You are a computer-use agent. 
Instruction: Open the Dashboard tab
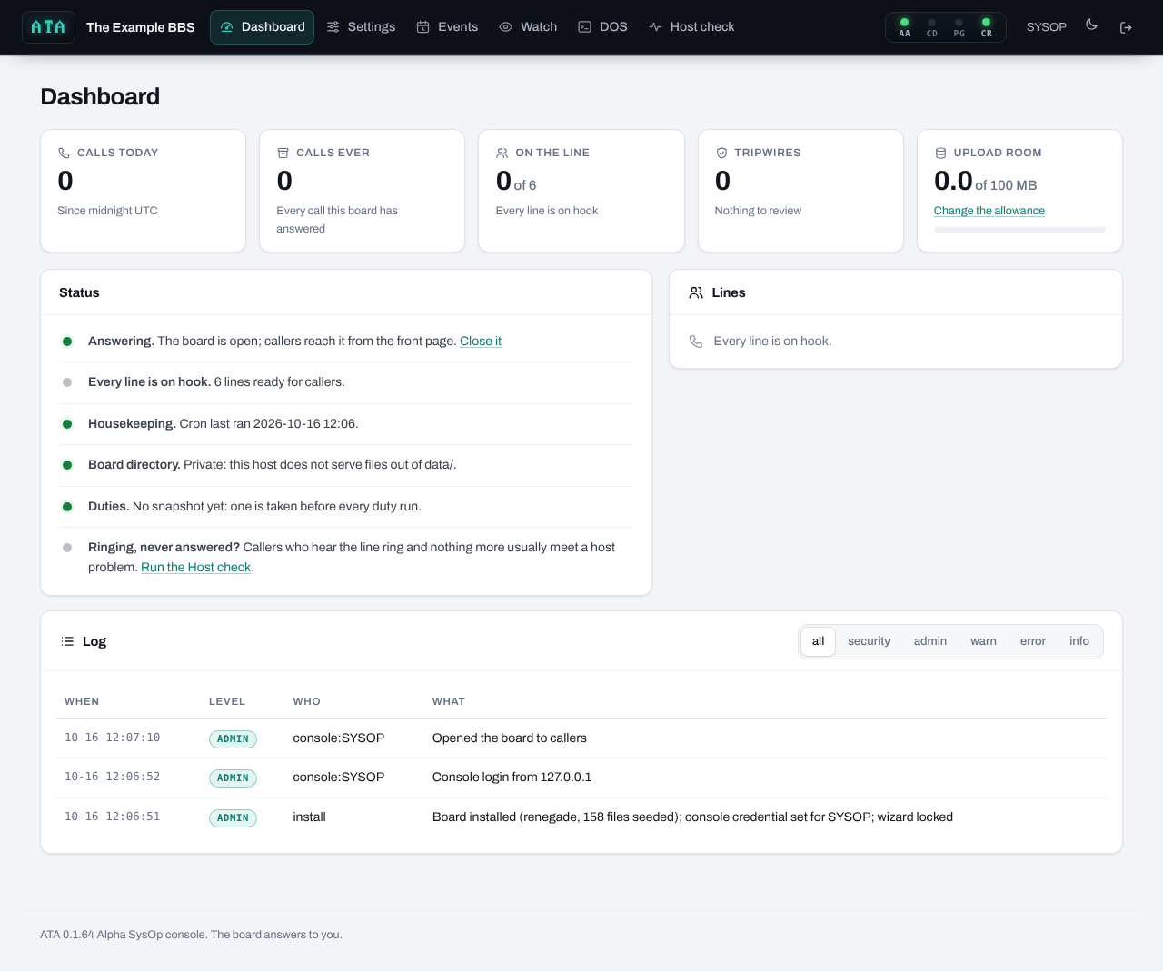click(x=262, y=27)
